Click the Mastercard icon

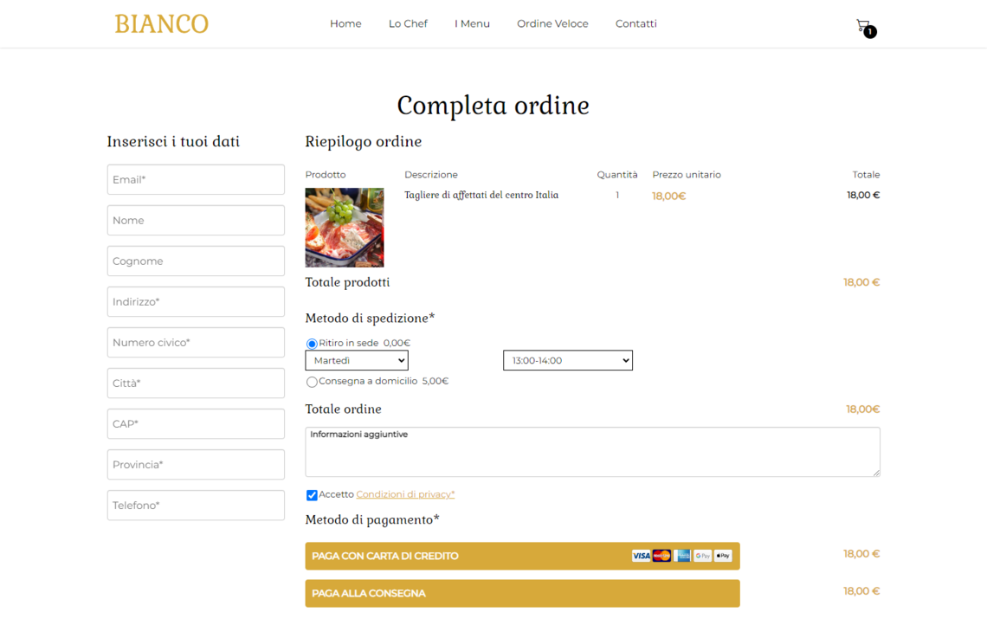(661, 556)
